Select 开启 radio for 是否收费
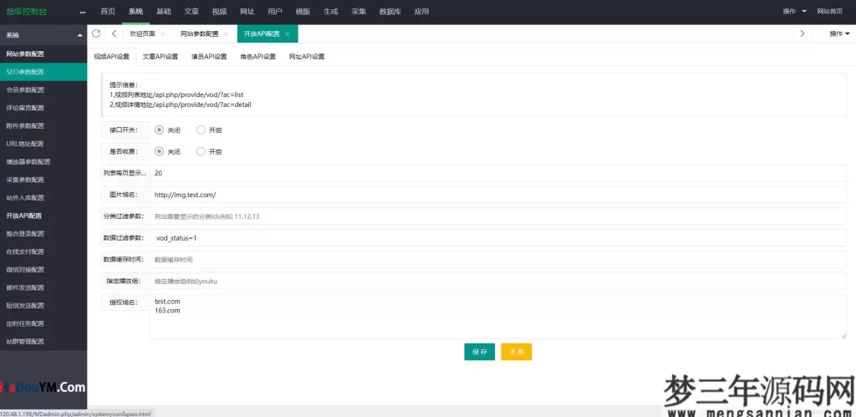Screen dimensions: 856x417 point(201,151)
